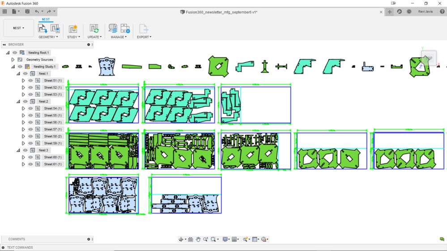This screenshot has height=251, width=447.
Task: Collapse the Nest.3 group
Action: [x=18, y=150]
